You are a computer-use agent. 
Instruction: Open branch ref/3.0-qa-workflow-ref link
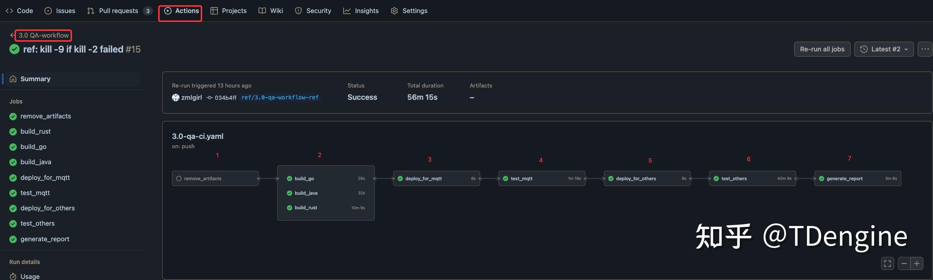[x=280, y=98]
